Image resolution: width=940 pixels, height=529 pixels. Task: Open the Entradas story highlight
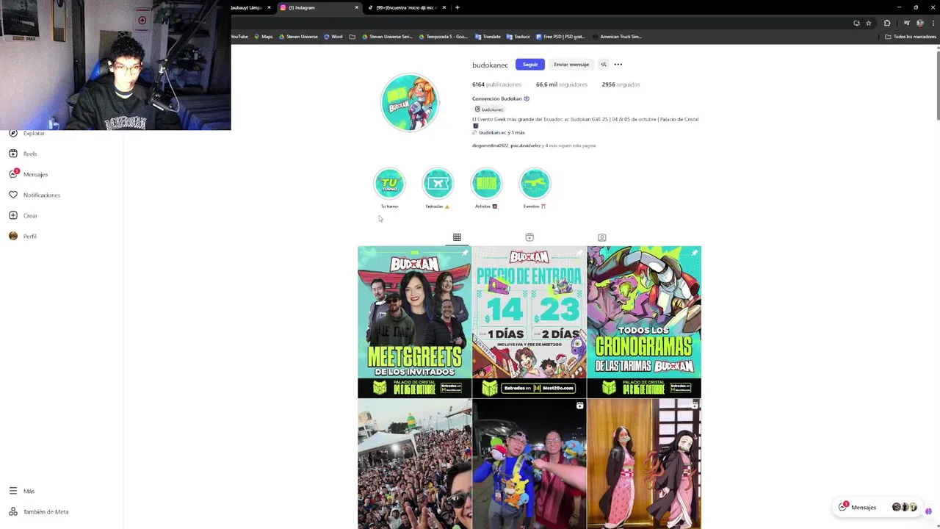438,184
